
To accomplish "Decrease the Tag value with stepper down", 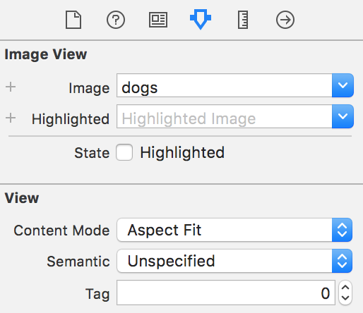I will (345, 298).
